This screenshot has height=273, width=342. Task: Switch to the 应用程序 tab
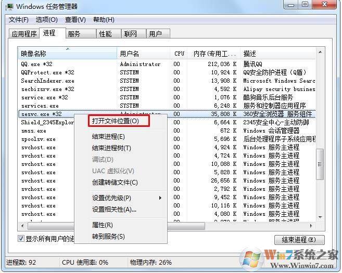click(x=24, y=34)
